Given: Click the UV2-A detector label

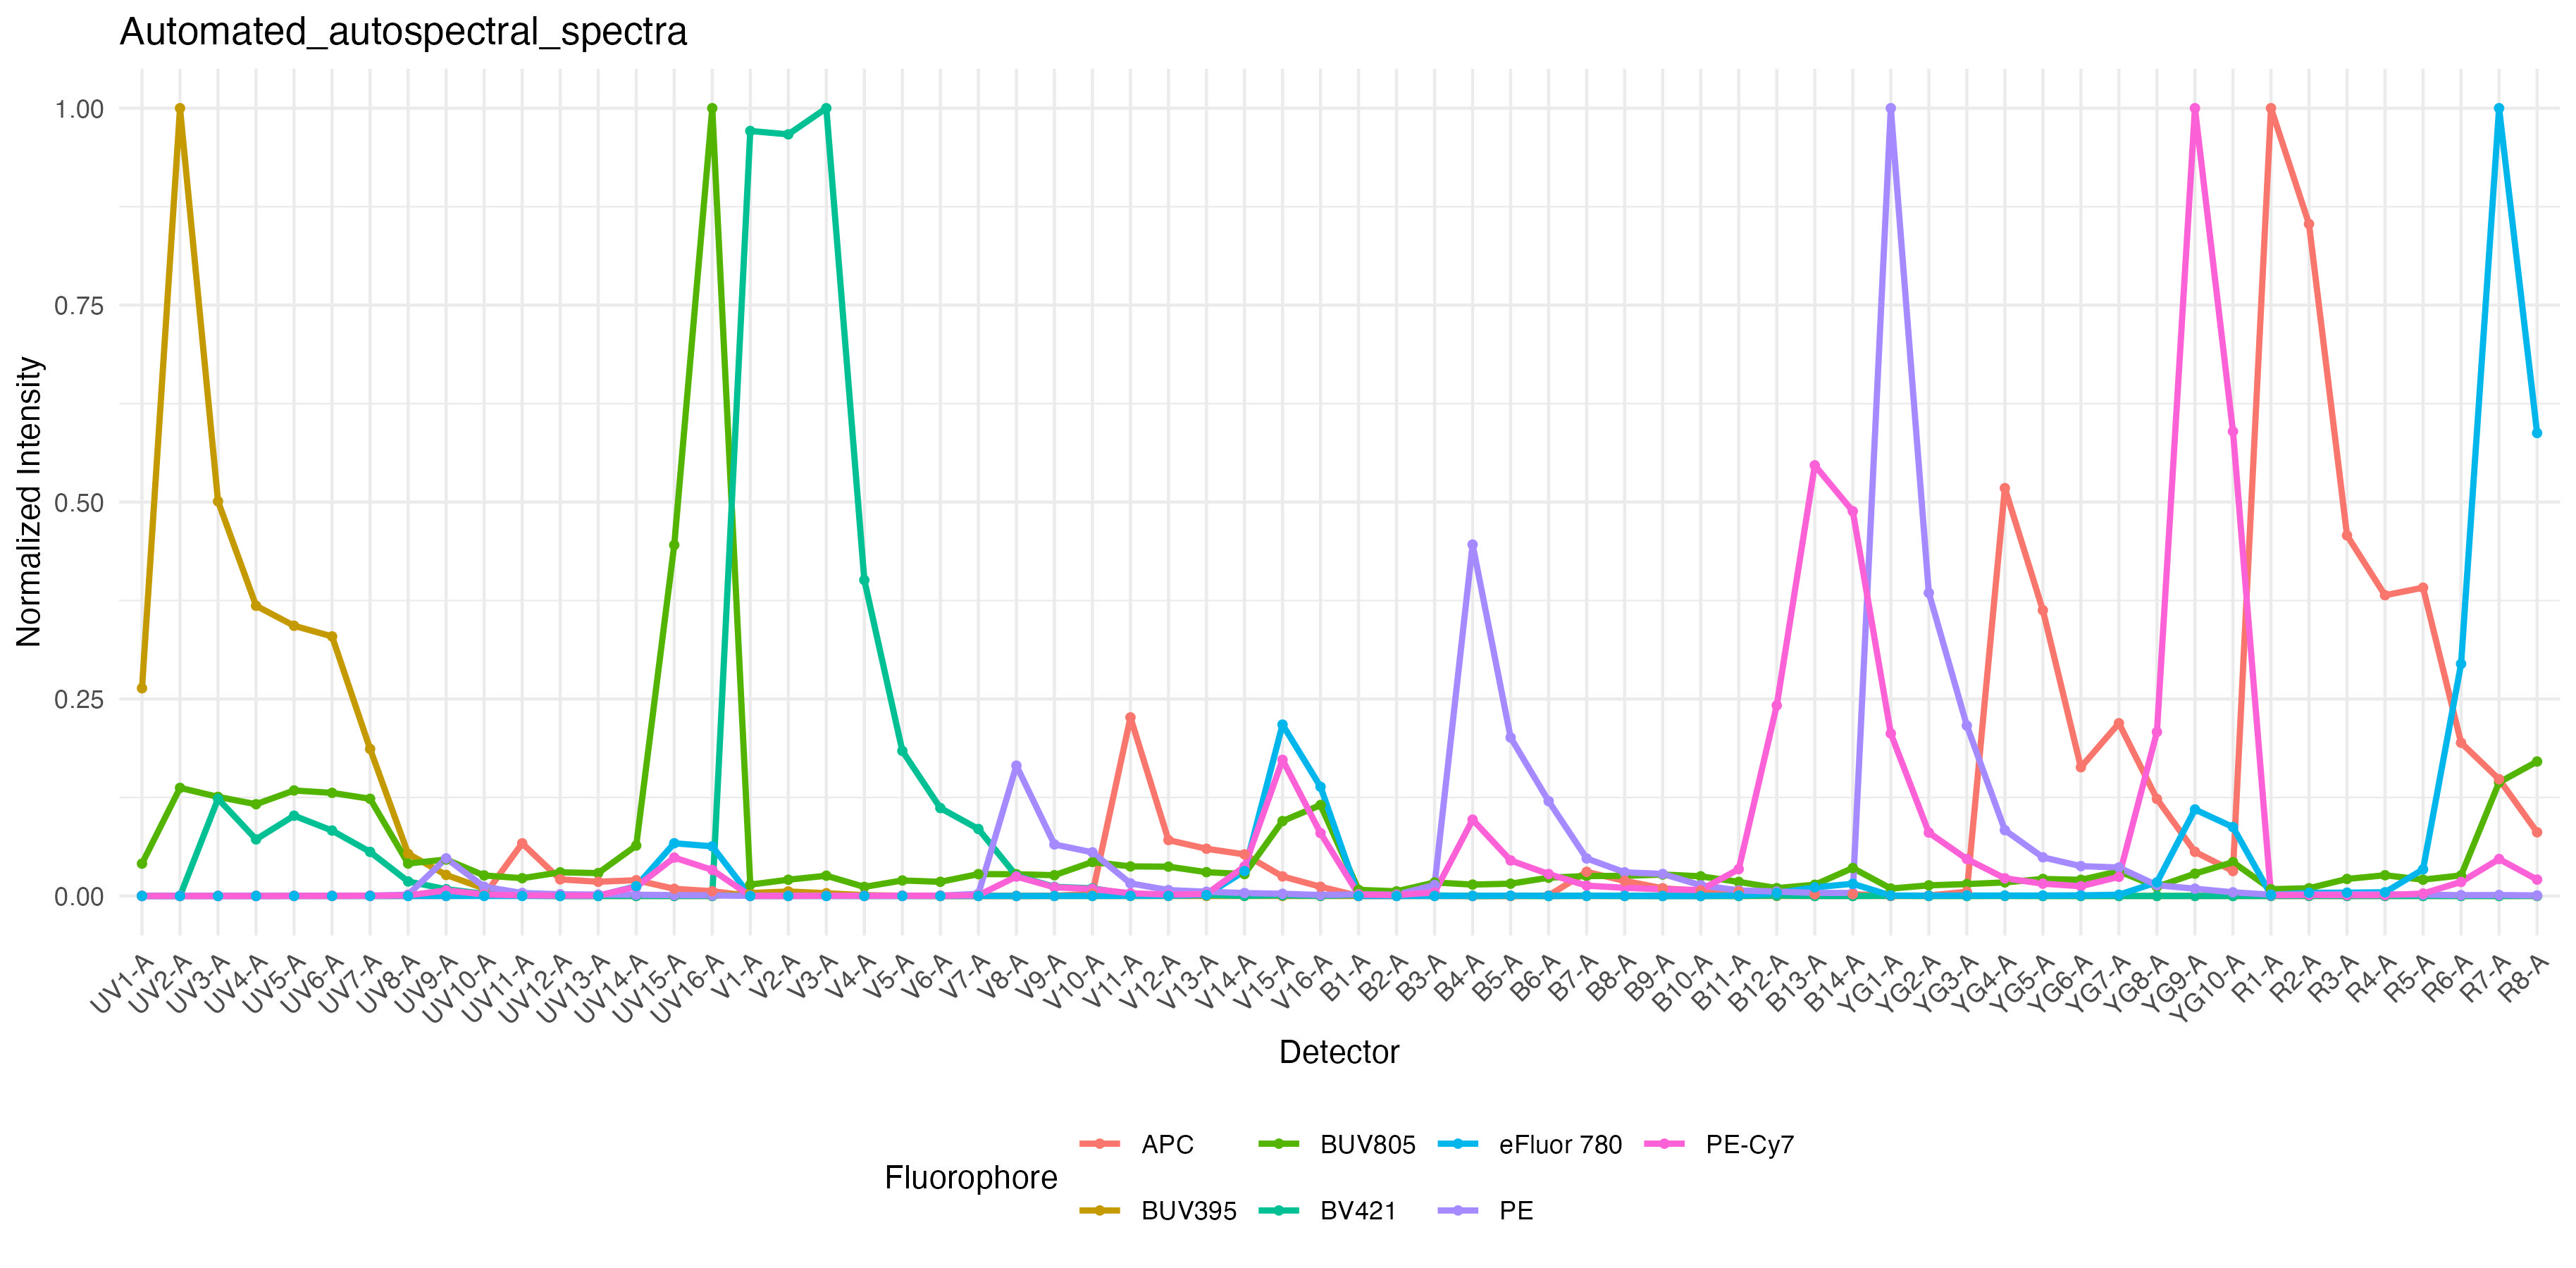Looking at the screenshot, I should coord(160,983).
